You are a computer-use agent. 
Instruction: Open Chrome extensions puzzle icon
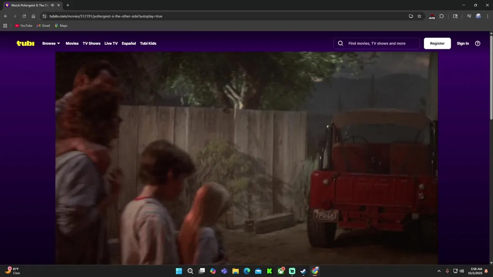441,16
